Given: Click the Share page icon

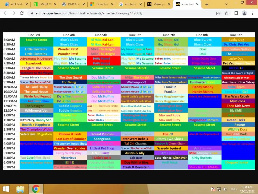Looking at the screenshot, I should [x=218, y=13].
